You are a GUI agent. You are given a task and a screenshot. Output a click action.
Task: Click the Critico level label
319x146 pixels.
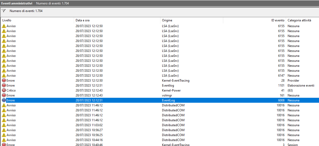coord(11,90)
